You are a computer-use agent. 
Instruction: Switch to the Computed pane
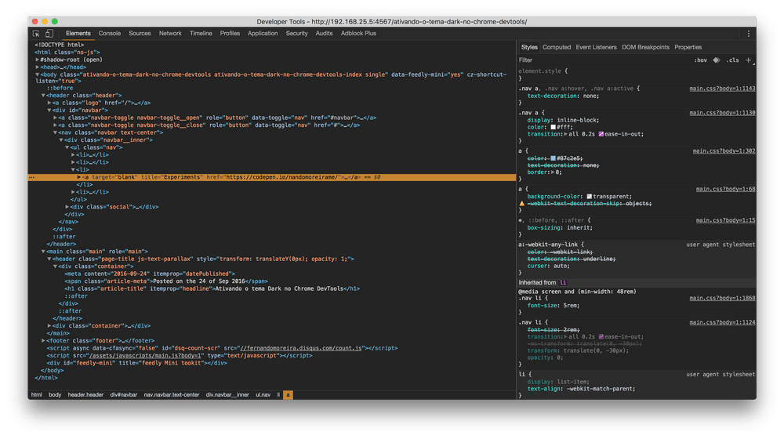coord(557,47)
